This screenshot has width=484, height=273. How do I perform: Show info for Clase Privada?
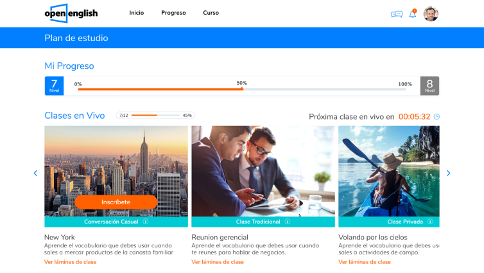[x=430, y=222]
